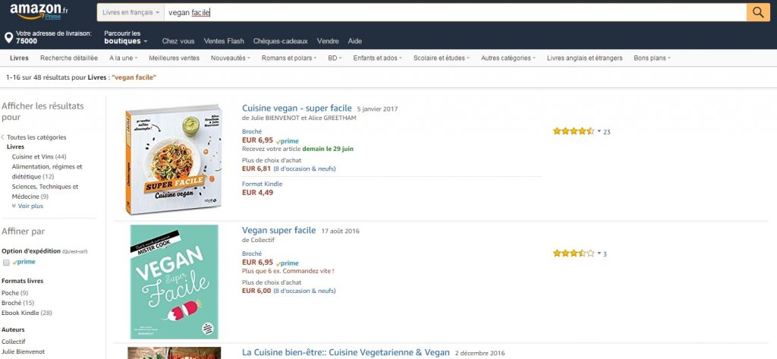Click the '23' review count link
Image resolution: width=777 pixels, height=359 pixels.
click(x=607, y=132)
